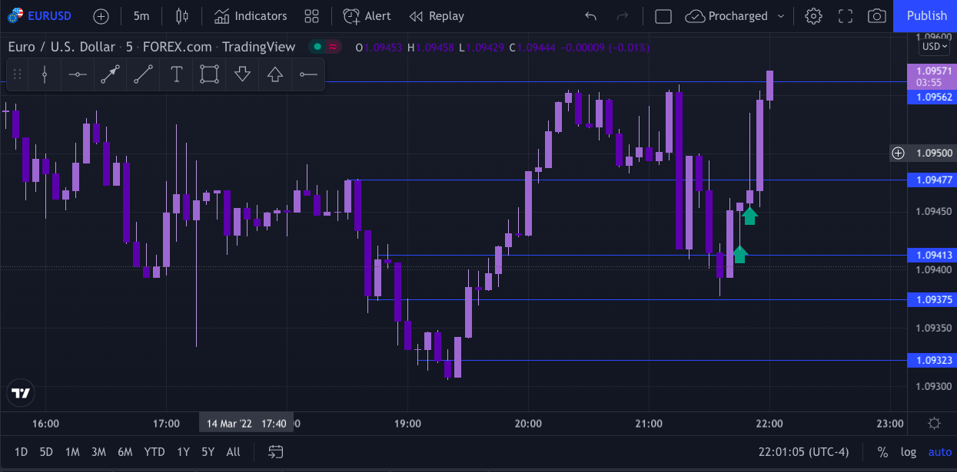Enter fullscreen mode
The width and height of the screenshot is (957, 472).
pos(845,16)
